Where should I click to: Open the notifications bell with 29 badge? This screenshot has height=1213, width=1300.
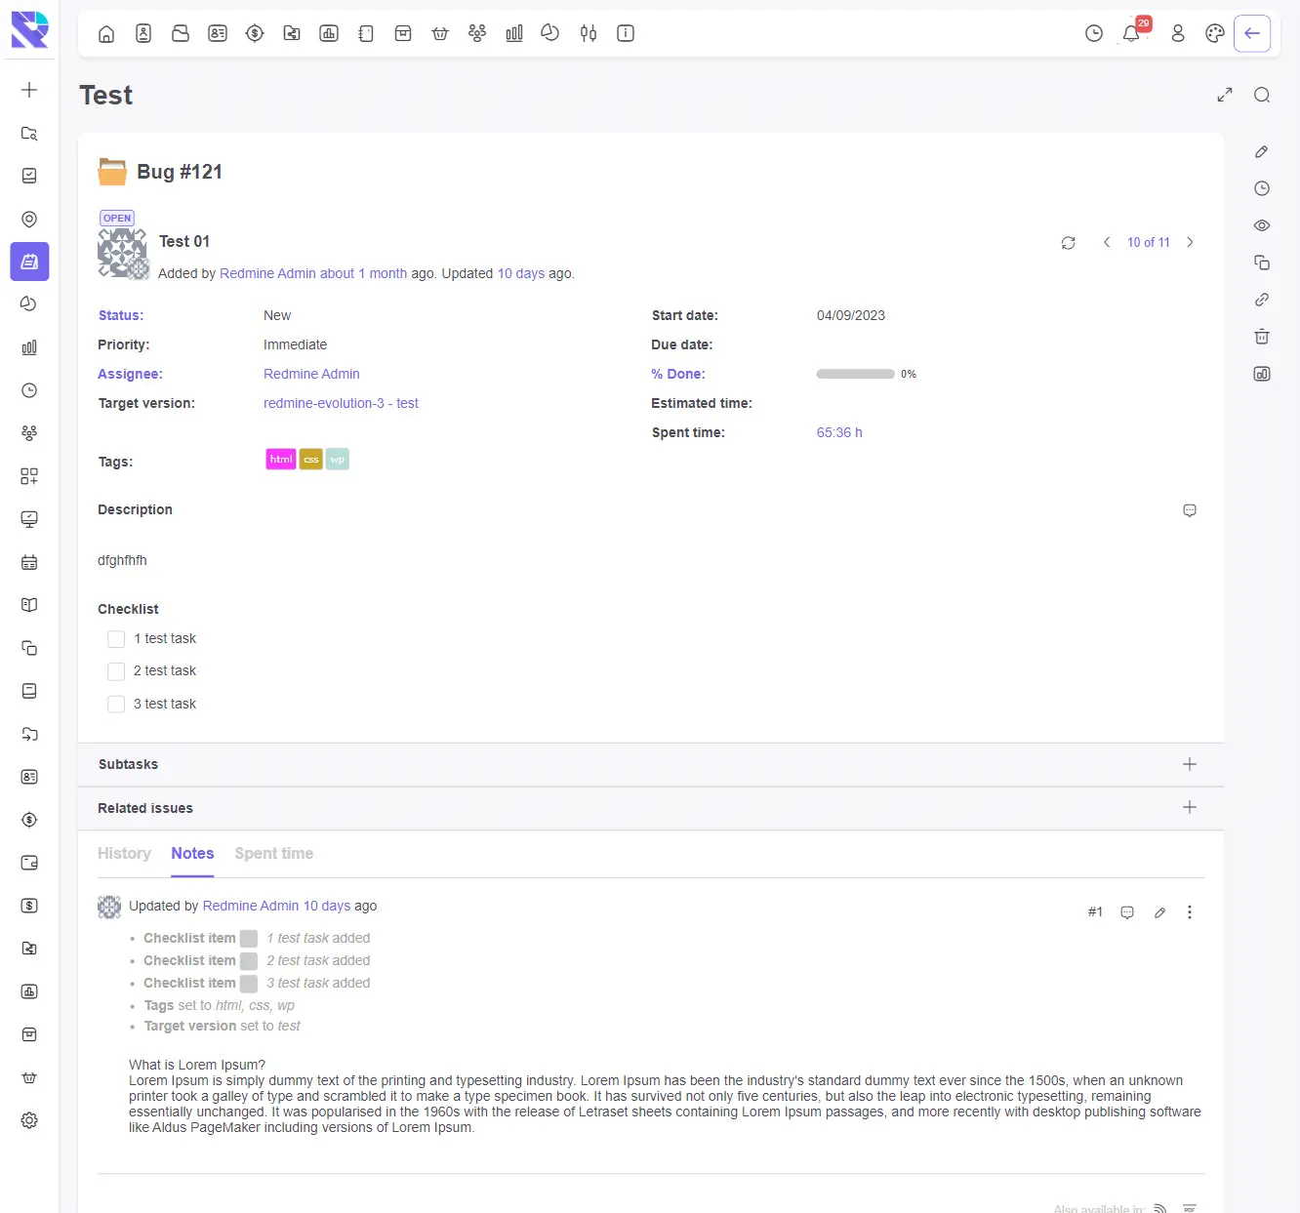[x=1131, y=32]
